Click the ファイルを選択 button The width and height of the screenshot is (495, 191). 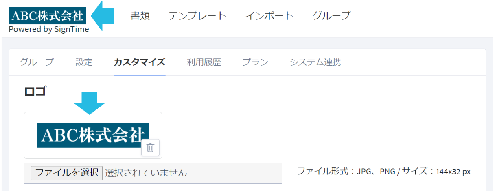(66, 173)
